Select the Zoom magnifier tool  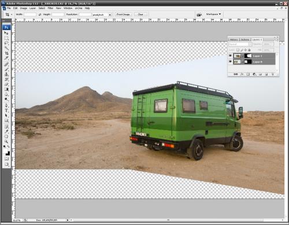pyautogui.click(x=6, y=142)
